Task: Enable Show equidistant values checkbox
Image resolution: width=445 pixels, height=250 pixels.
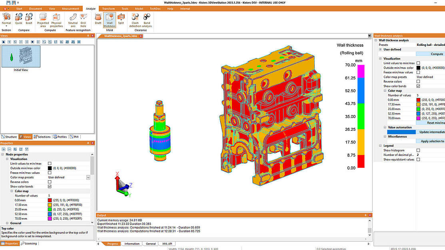Action: point(418,159)
